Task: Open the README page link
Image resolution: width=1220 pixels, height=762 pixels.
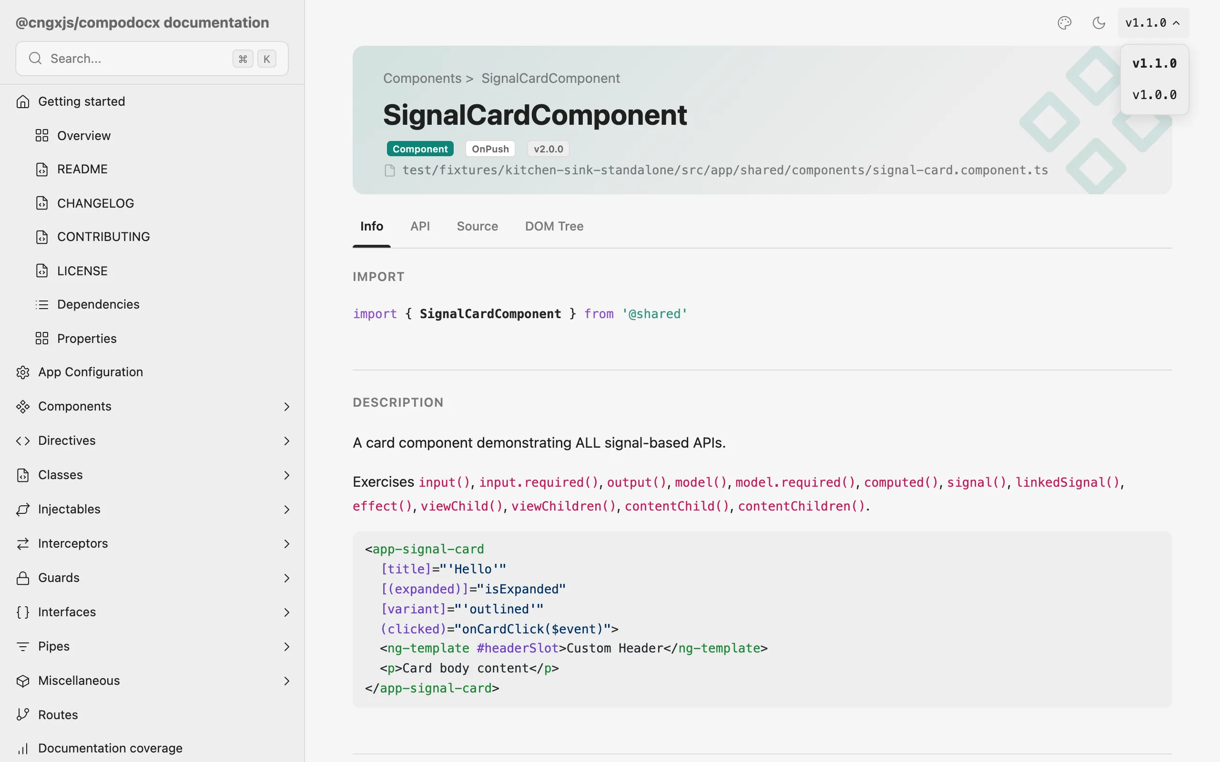Action: coord(82,170)
